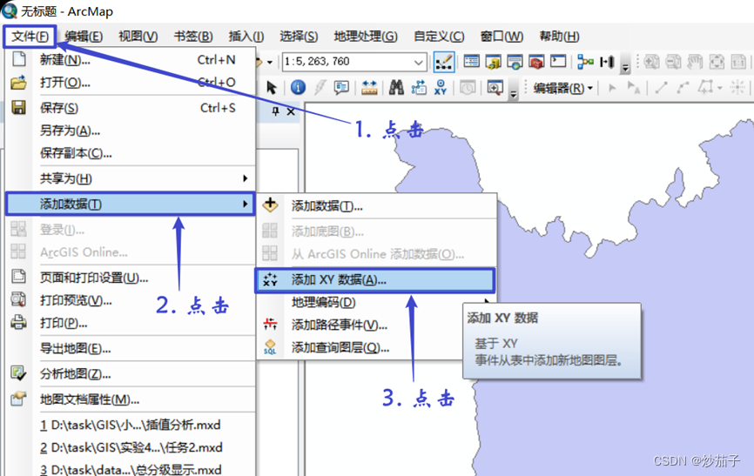Expand the map scale dropdown arrow
Viewport: 754px width, 476px height.
(418, 62)
